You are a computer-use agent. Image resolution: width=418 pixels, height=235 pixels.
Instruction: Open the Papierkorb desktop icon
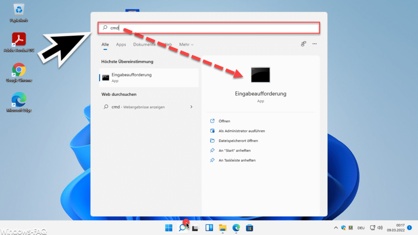(19, 13)
